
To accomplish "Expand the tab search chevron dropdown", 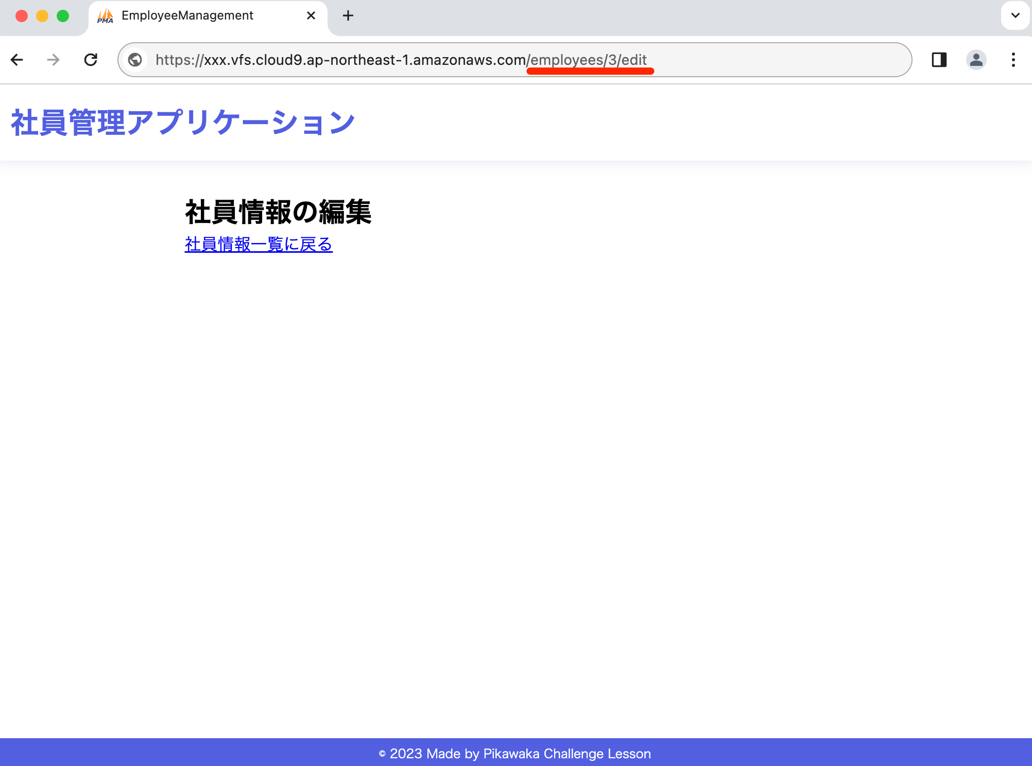I will 1015,15.
